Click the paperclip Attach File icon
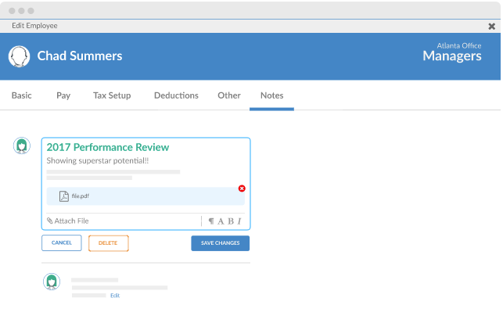Screen dimensions: 503x309 pos(50,221)
